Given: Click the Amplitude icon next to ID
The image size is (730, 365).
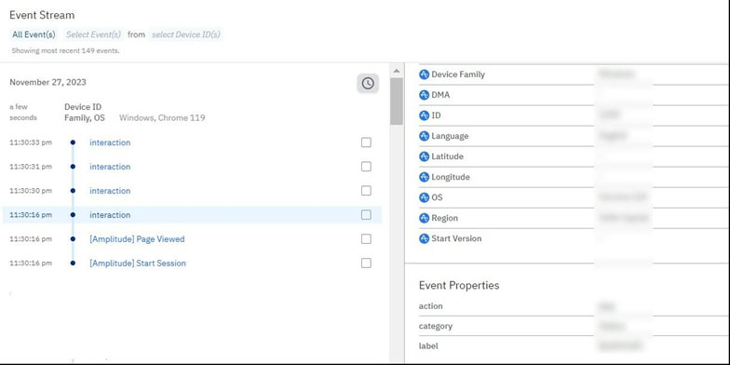Looking at the screenshot, I should click(424, 115).
